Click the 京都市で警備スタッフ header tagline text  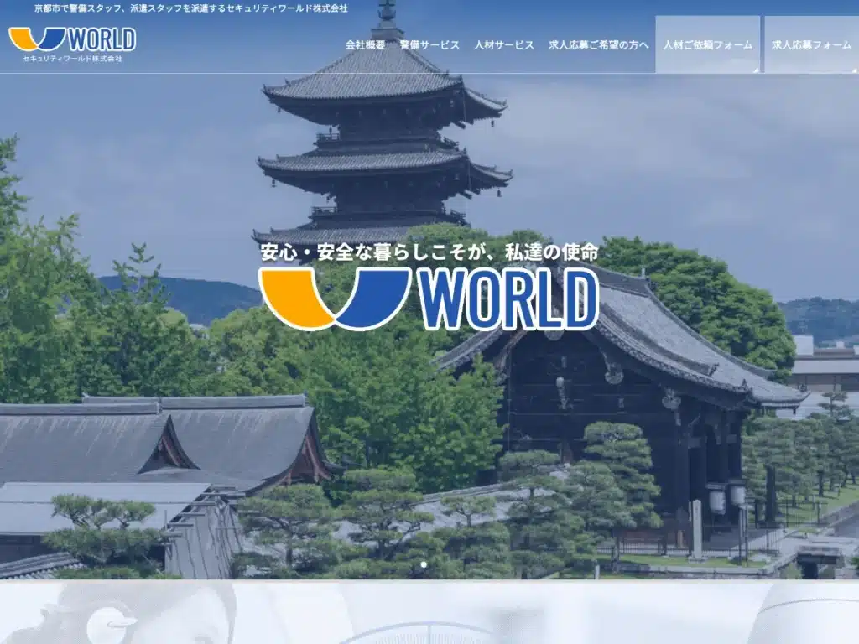(x=190, y=8)
